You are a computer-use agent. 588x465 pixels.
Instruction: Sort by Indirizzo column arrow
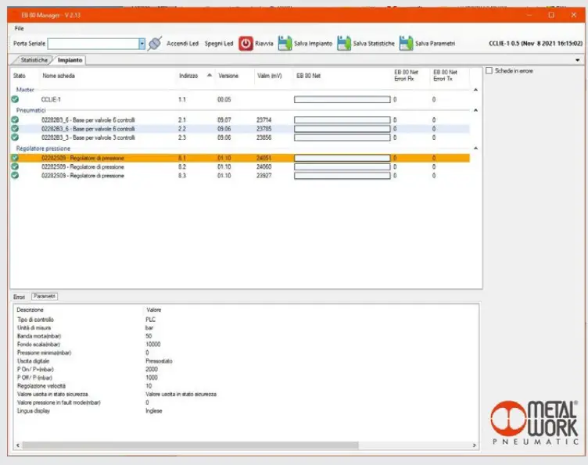210,75
